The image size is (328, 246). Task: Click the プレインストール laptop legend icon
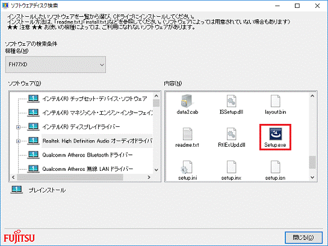pos(16,190)
